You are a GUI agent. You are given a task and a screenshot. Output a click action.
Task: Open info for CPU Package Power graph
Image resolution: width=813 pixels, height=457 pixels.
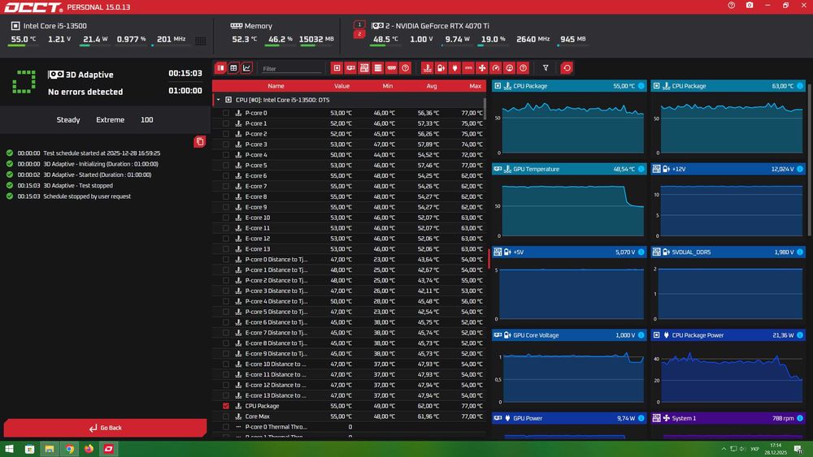[800, 335]
